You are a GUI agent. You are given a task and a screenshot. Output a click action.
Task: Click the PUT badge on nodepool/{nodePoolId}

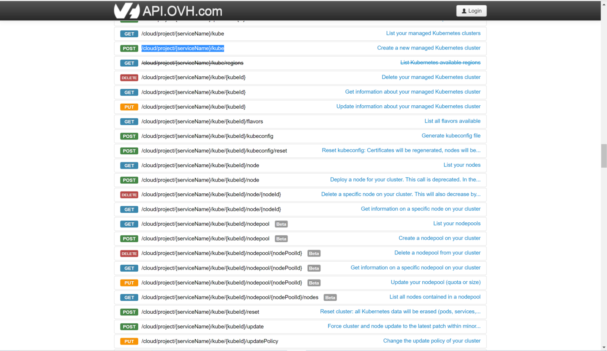[x=129, y=283]
